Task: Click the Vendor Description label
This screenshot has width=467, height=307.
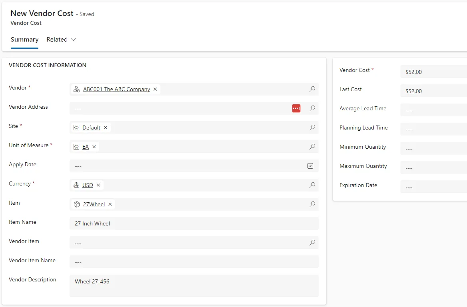Action: click(32, 279)
